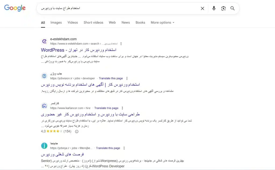Click Translate this page for jobvision result
Image resolution: width=275 pixels, height=170 pixels.
tap(111, 79)
